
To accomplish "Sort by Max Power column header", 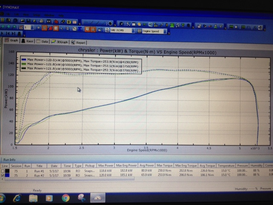I will click(x=105, y=165).
